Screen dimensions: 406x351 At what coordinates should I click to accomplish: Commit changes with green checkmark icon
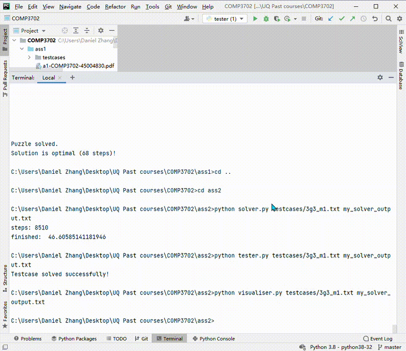pyautogui.click(x=342, y=19)
